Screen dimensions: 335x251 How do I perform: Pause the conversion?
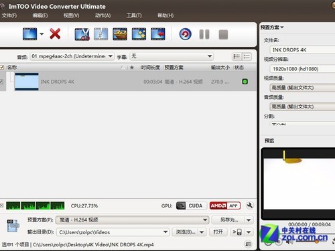(204, 34)
